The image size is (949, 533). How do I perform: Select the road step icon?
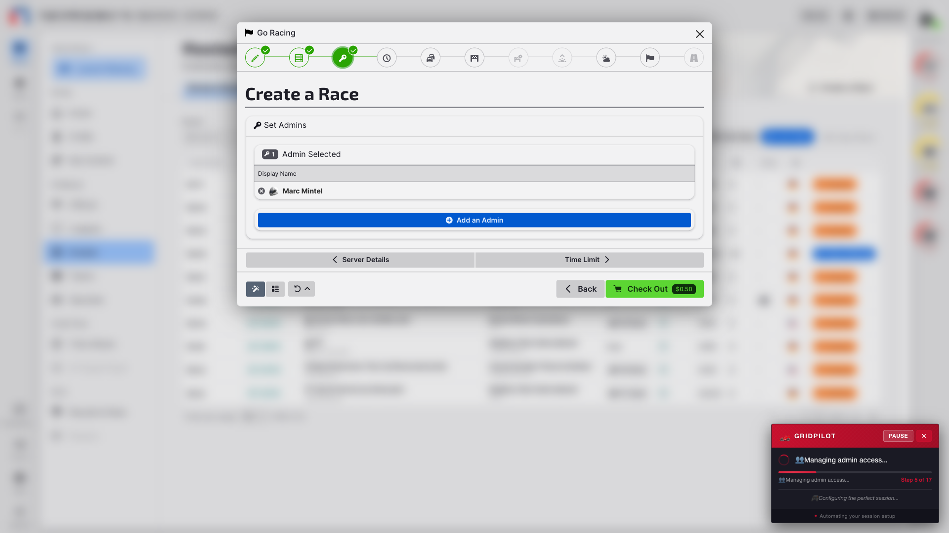coord(694,58)
